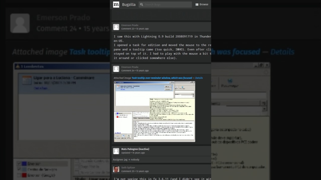Viewport: 321px width, 180px height.
Task: Open the Comment 23 permalink
Action: coord(128,29)
